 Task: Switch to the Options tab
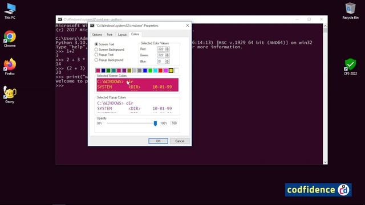[97, 35]
